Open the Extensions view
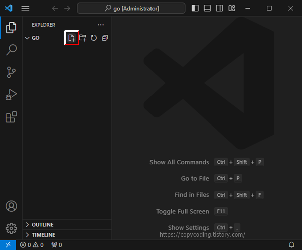302x250 pixels. click(x=11, y=117)
